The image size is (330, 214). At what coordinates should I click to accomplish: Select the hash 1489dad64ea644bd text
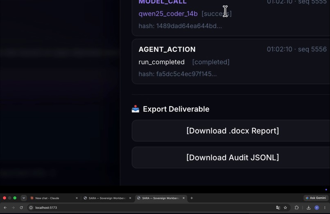click(180, 26)
